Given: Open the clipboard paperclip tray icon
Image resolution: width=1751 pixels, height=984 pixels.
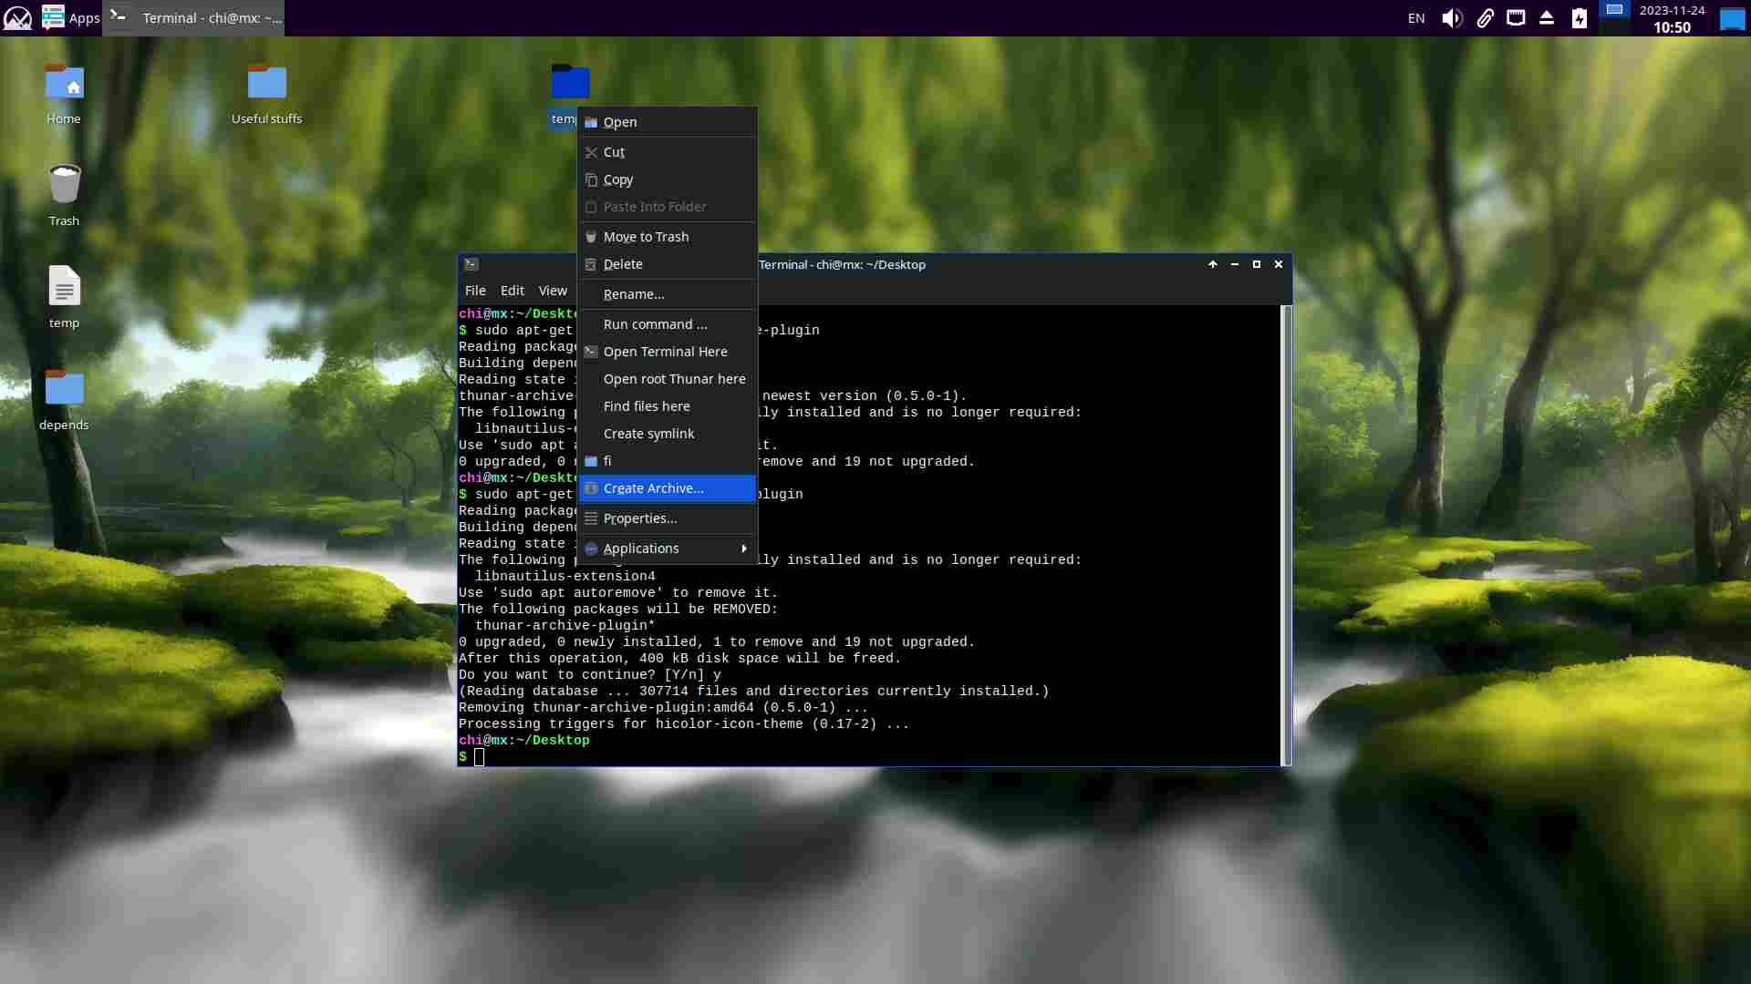Looking at the screenshot, I should [x=1485, y=18].
